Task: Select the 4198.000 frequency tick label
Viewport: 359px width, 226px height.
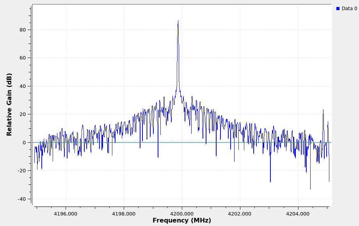Action: [124, 214]
